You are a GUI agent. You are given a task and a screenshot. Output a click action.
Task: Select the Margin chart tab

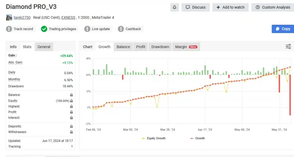coord(186,47)
